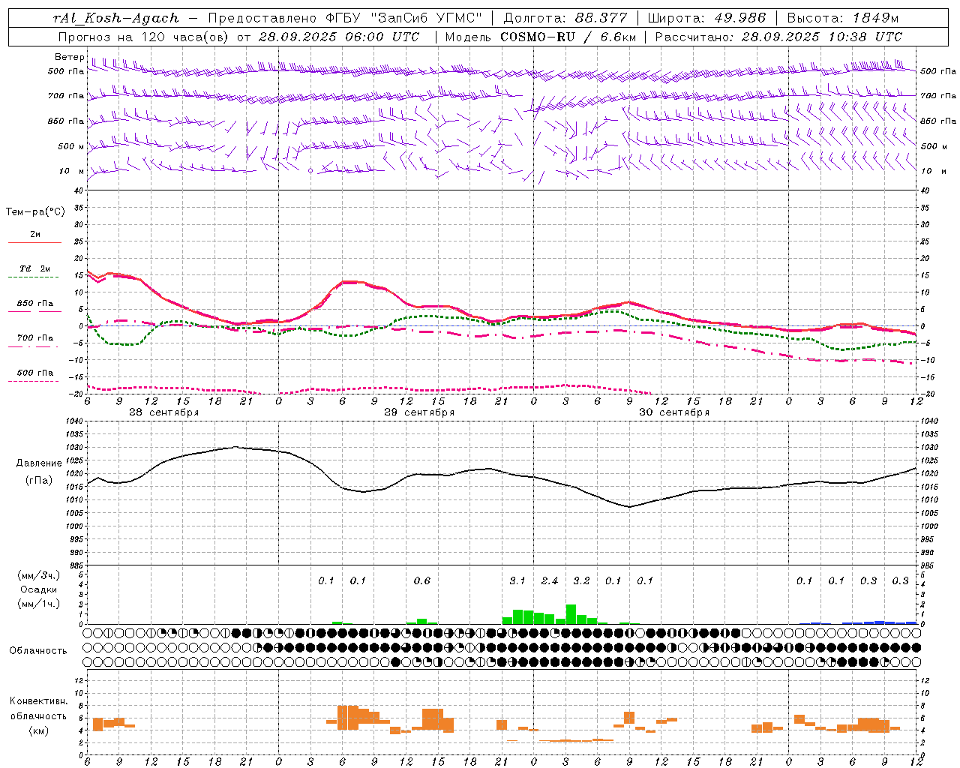Click the 3.2 precipitation total
Viewport: 960px width, 768px height.
click(x=581, y=581)
